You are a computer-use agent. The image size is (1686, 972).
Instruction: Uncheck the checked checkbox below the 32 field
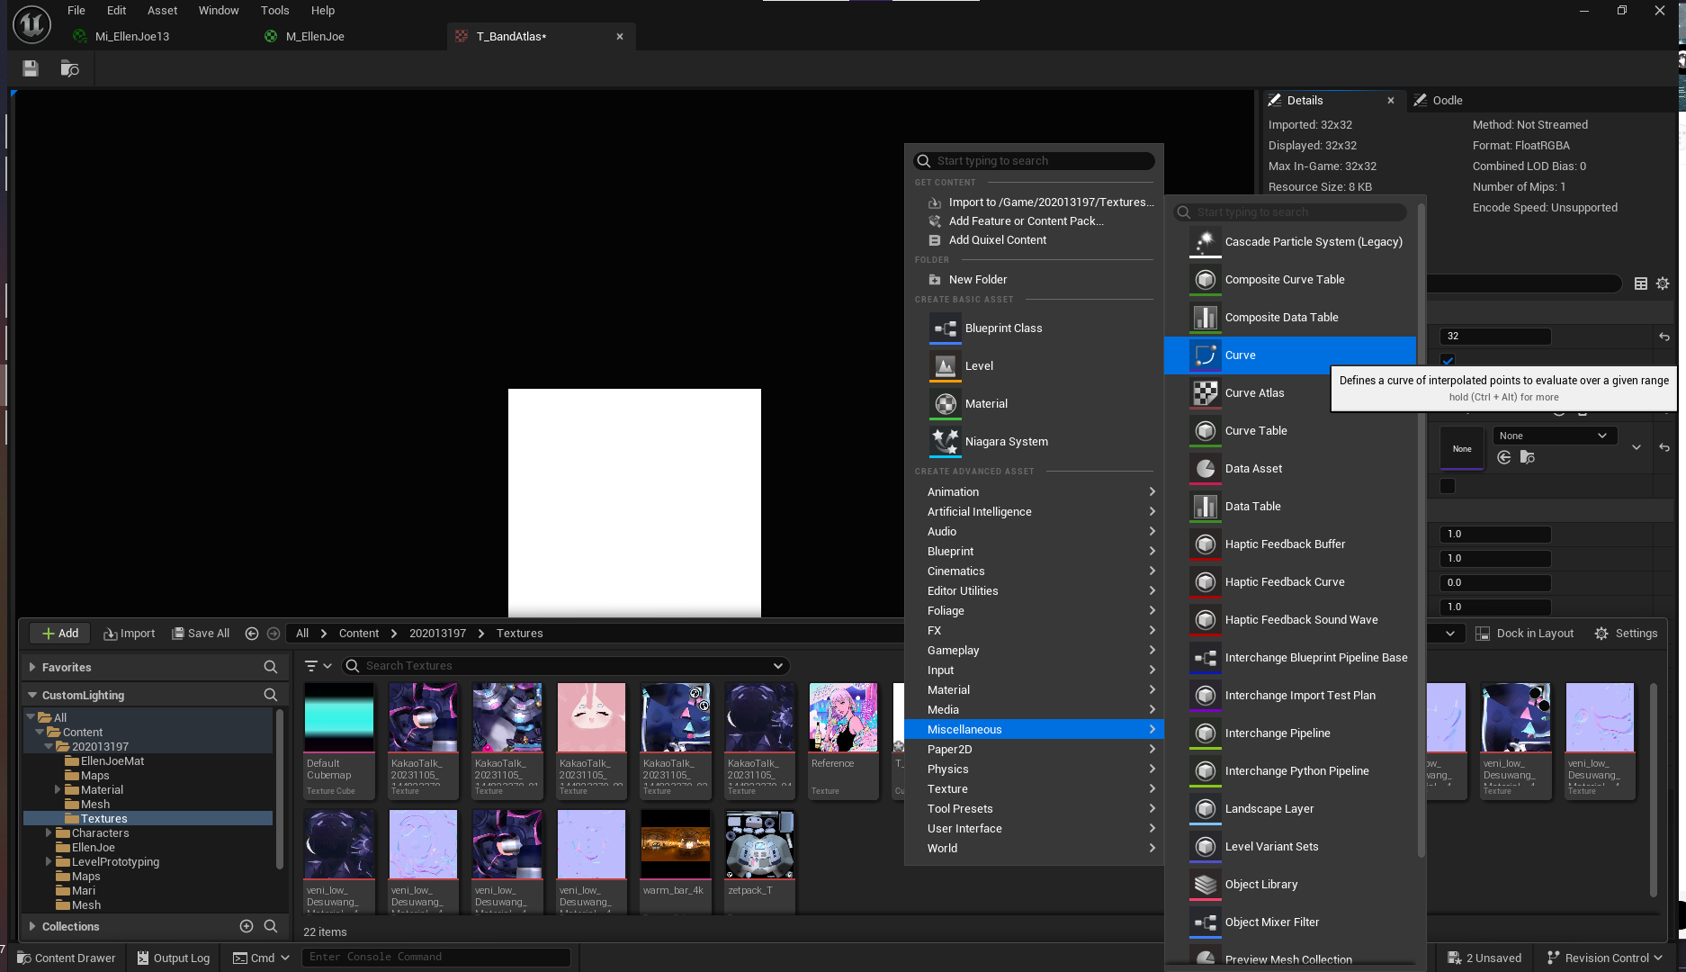pos(1448,360)
